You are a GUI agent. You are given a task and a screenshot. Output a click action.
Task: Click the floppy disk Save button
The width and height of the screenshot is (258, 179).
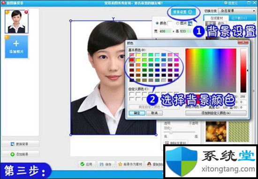tap(106, 164)
